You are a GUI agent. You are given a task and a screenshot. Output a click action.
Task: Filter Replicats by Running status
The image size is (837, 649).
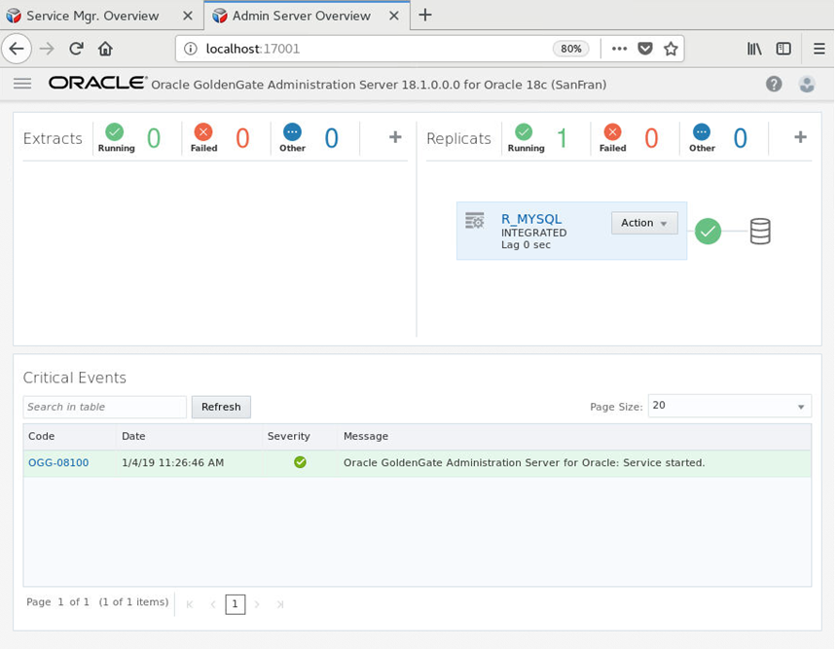click(526, 138)
